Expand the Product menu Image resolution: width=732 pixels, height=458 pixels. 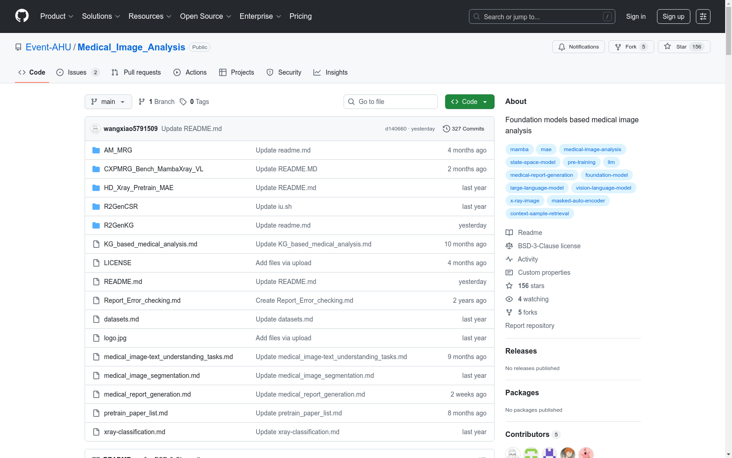[57, 16]
